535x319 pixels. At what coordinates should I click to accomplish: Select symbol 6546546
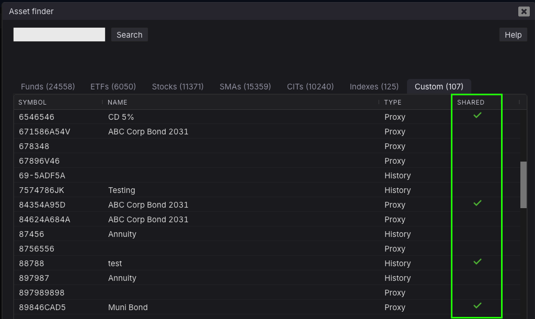pyautogui.click(x=37, y=117)
